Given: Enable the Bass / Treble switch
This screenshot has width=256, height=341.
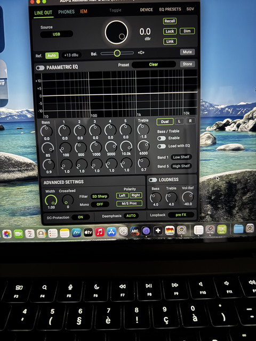Looking at the screenshot, I should pyautogui.click(x=162, y=139).
